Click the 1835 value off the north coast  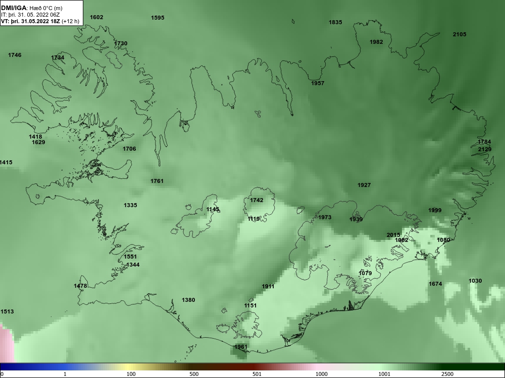[x=335, y=22]
